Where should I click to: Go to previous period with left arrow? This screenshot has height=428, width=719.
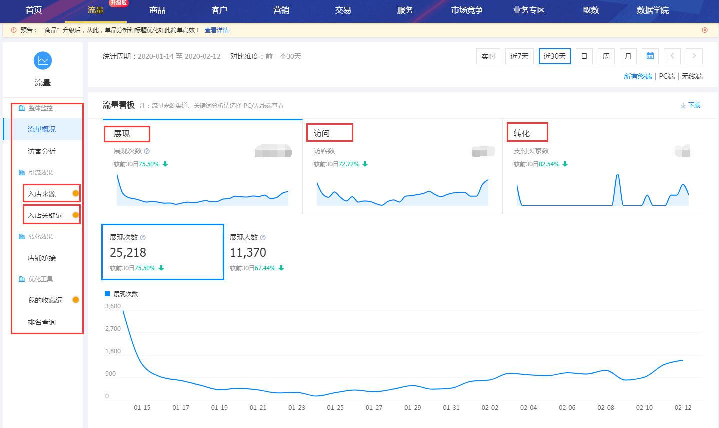672,56
